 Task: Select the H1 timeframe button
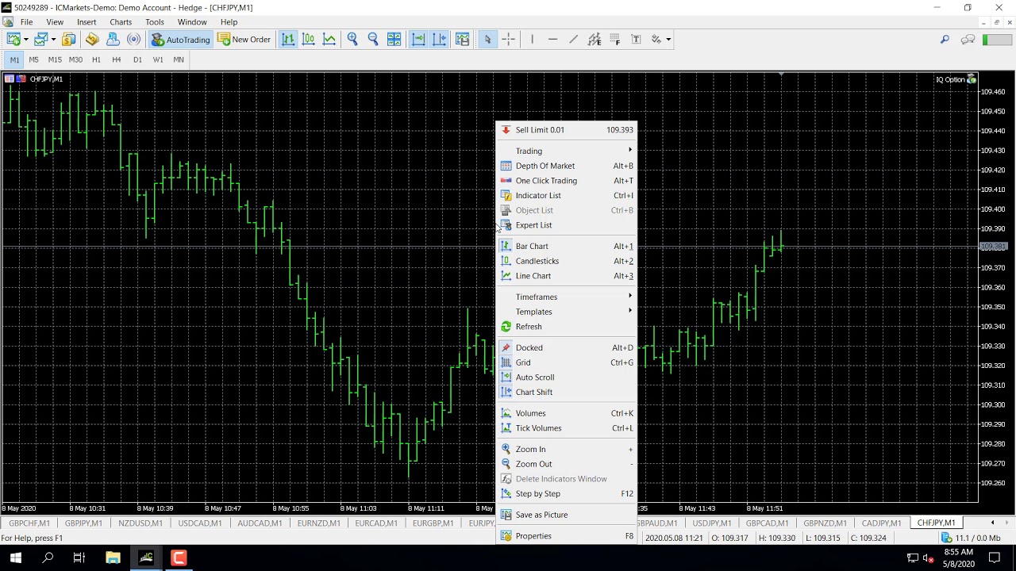click(x=96, y=59)
